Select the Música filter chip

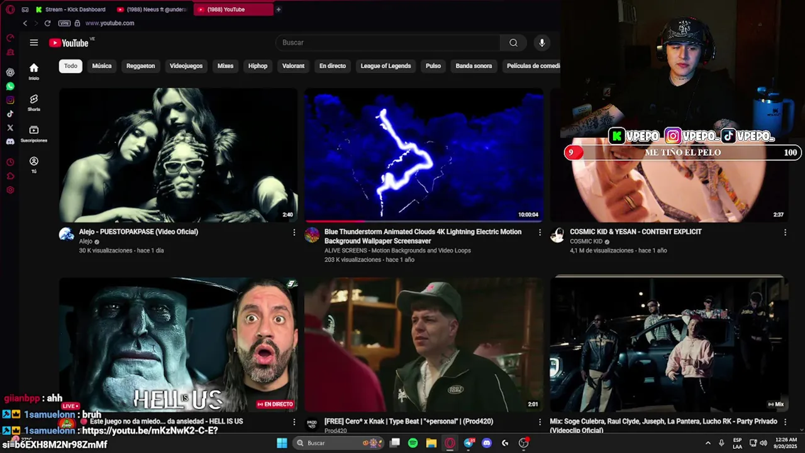(x=102, y=66)
